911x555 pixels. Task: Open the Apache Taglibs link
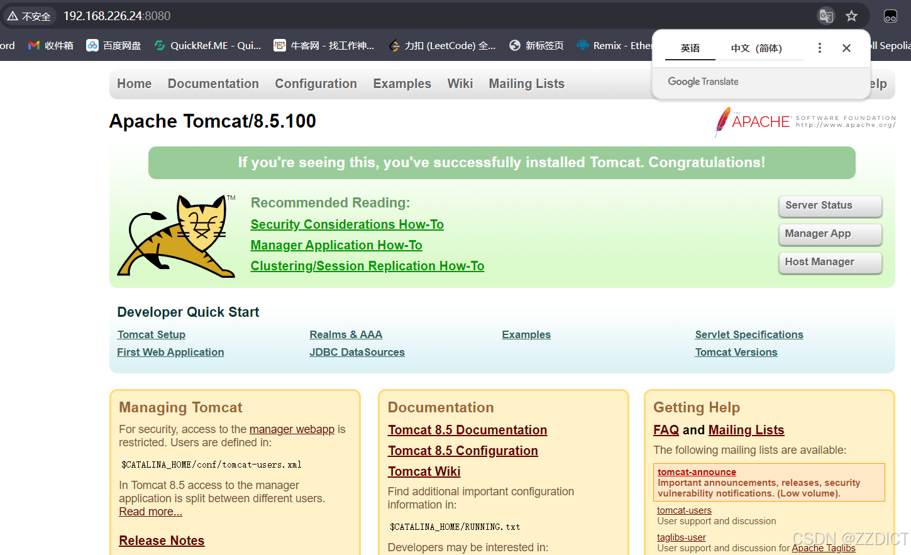(824, 548)
